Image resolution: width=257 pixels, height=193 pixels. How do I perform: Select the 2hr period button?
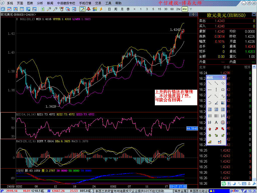click(x=178, y=9)
